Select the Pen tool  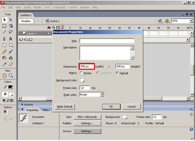tap(4, 39)
